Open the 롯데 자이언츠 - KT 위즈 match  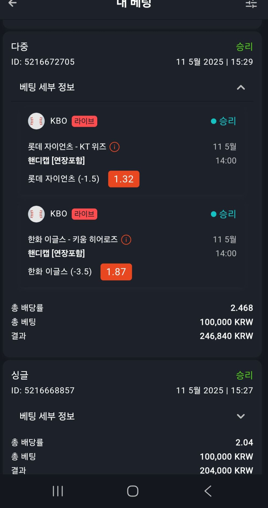pyautogui.click(x=67, y=147)
